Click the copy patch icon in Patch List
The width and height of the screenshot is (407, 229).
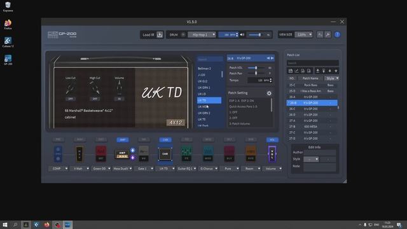tap(303, 71)
